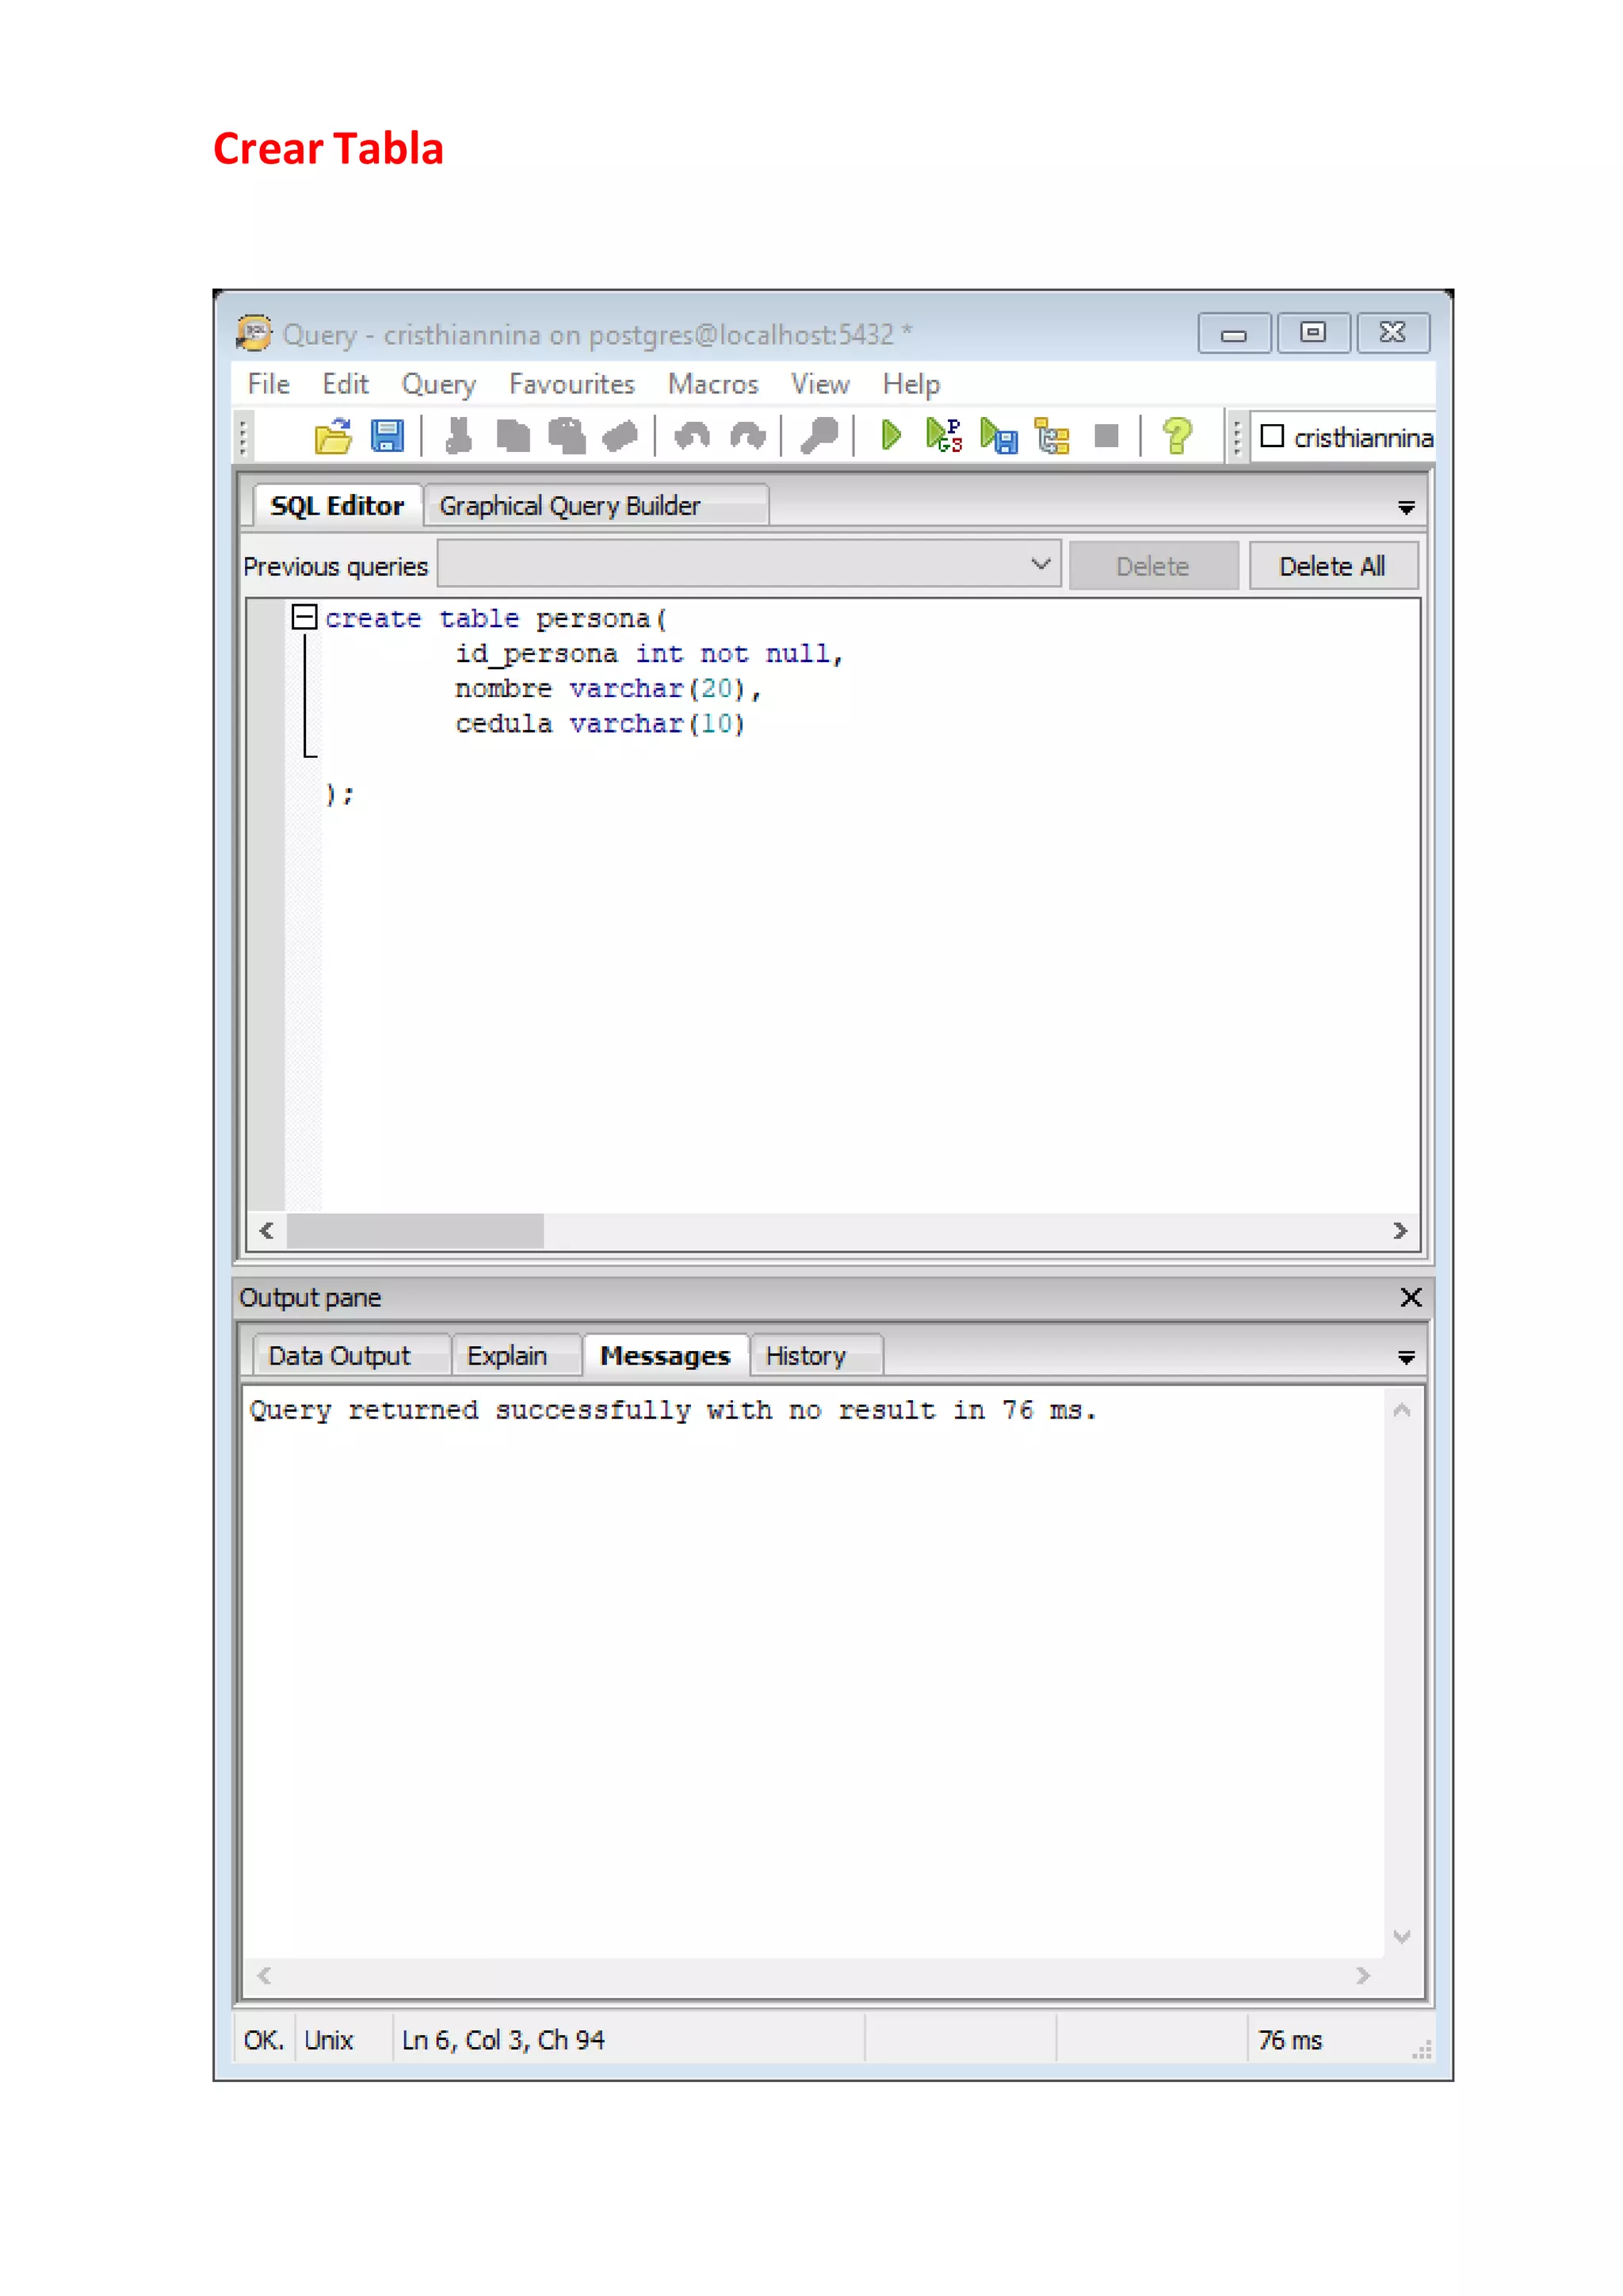Click the Cancel query stop icon
The width and height of the screenshot is (1623, 2296).
pos(1106,436)
